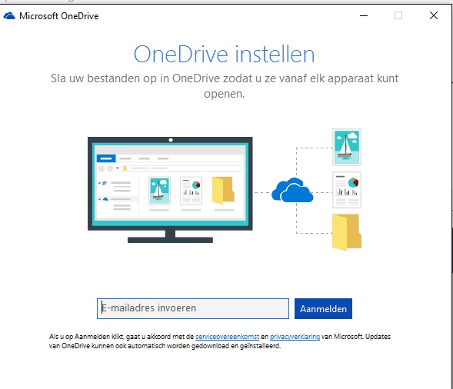Click the large blue cloud illustration
The image size is (453, 389).
pos(292,190)
